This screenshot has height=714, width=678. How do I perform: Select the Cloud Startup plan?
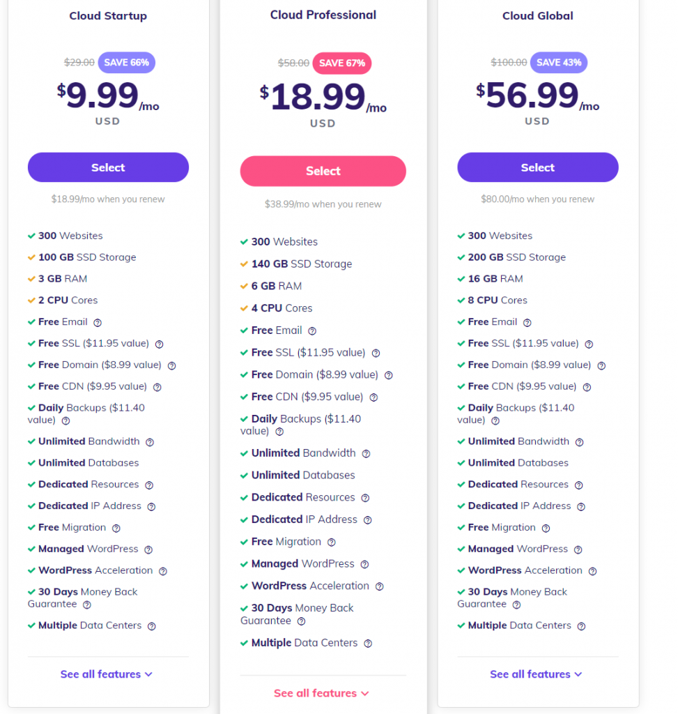[x=108, y=167]
